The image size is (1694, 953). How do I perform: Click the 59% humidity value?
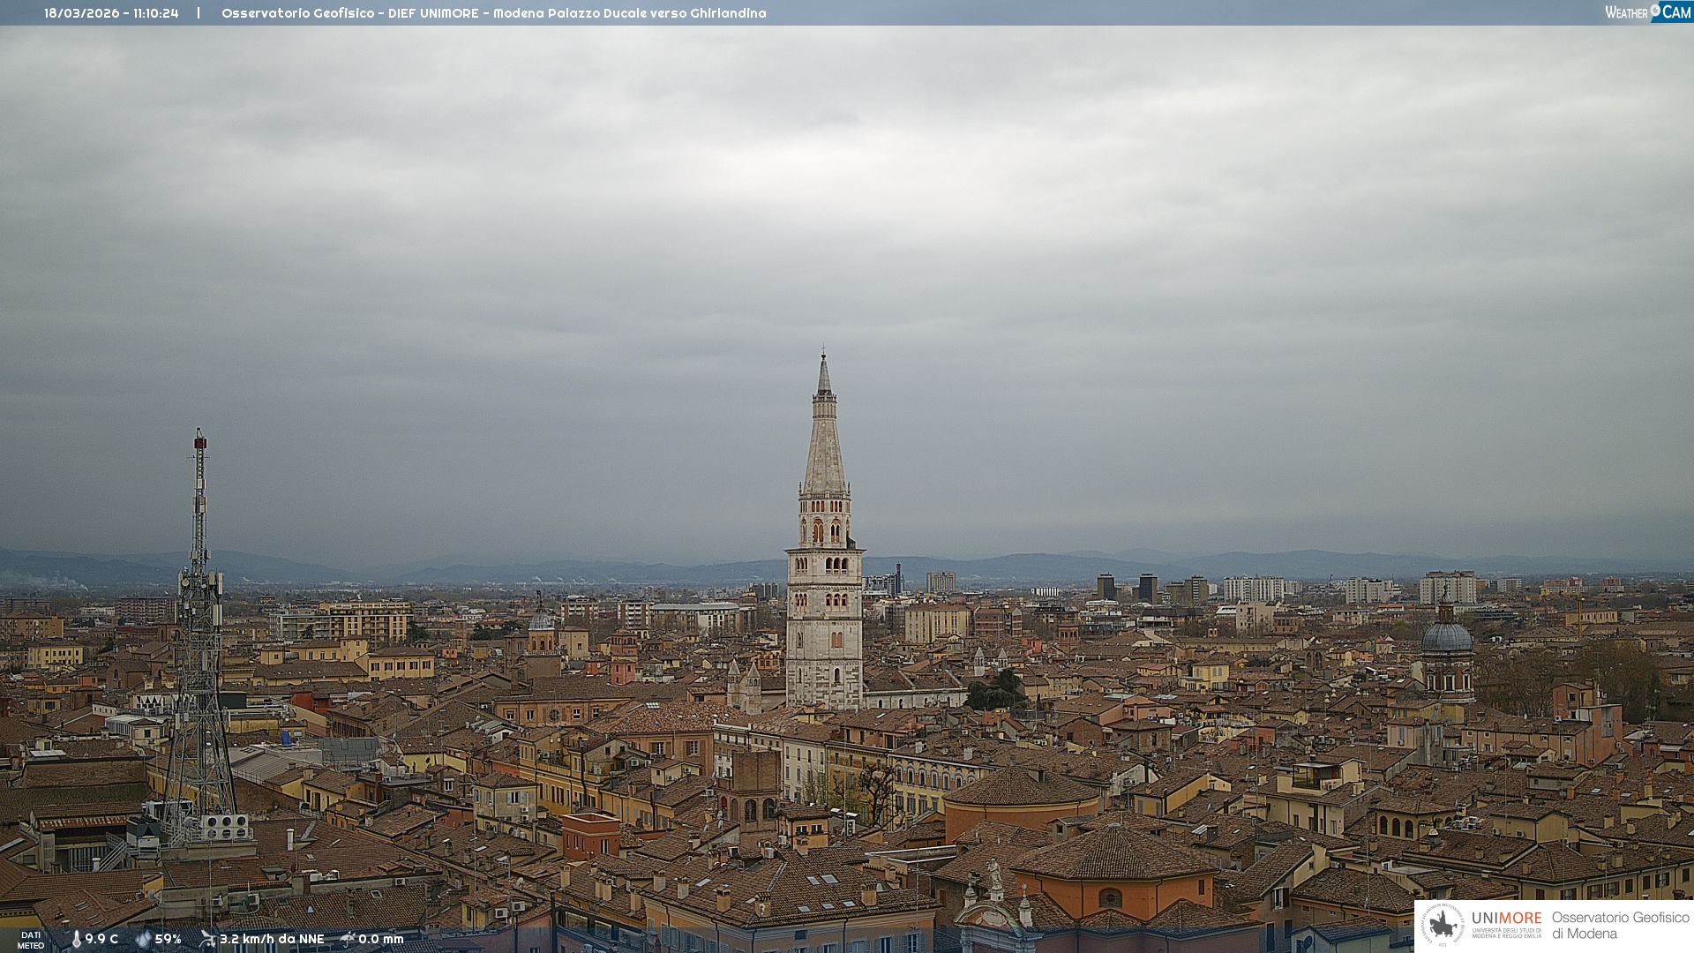pos(168,939)
